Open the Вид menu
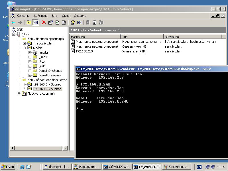This screenshot has width=228, height=171. tap(54, 16)
